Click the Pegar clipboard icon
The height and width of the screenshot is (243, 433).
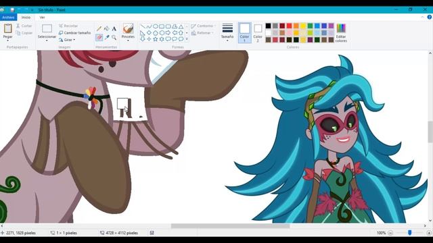(x=7, y=28)
